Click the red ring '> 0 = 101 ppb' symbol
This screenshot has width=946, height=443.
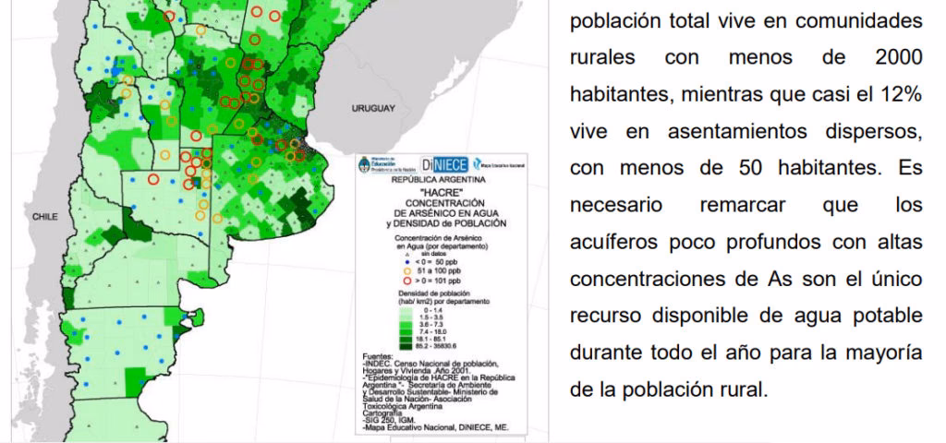click(407, 281)
